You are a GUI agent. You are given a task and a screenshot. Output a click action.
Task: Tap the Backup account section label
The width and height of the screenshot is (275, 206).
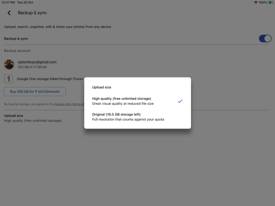17,51
